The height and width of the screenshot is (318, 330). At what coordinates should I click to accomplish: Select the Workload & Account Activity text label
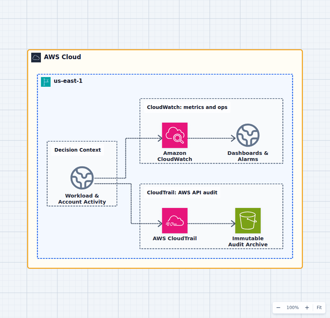pos(82,199)
